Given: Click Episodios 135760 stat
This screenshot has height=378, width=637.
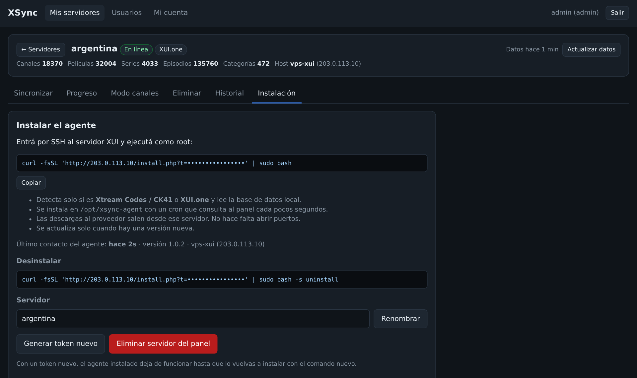Looking at the screenshot, I should tap(191, 64).
